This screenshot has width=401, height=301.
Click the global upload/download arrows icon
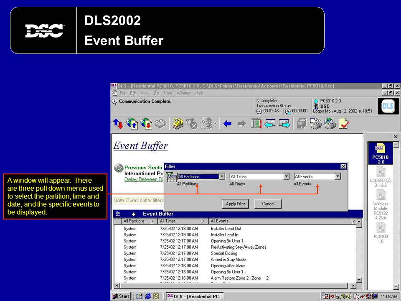click(118, 124)
